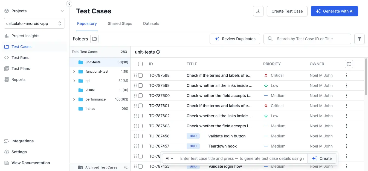
Task: Open the filter funnel icon
Action: pos(359,39)
